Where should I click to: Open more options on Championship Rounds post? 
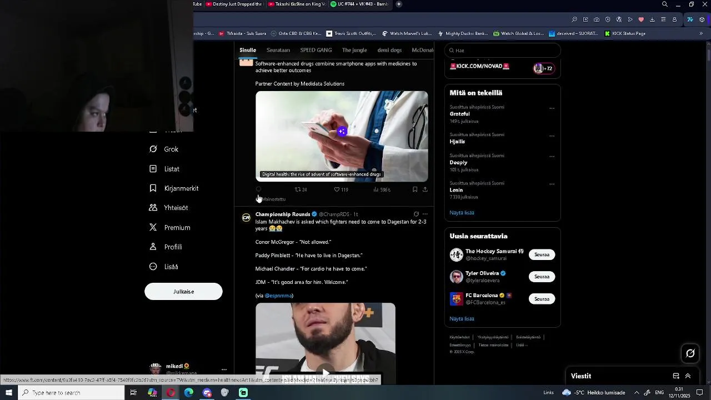tap(425, 214)
